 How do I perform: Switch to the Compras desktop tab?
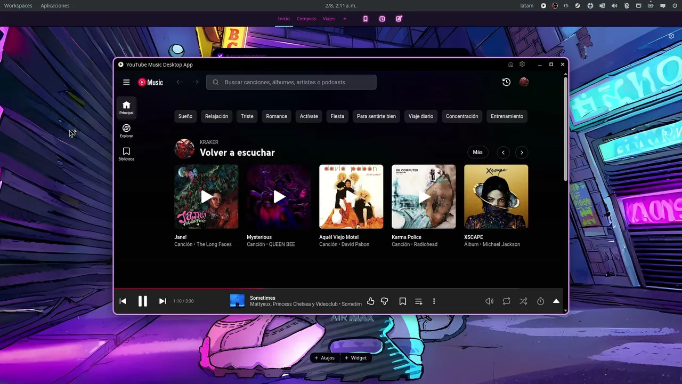(x=306, y=19)
